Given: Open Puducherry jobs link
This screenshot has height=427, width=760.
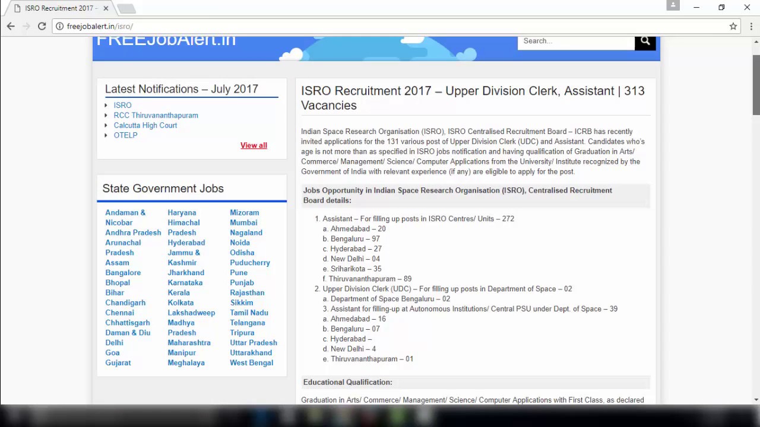Looking at the screenshot, I should click(250, 263).
